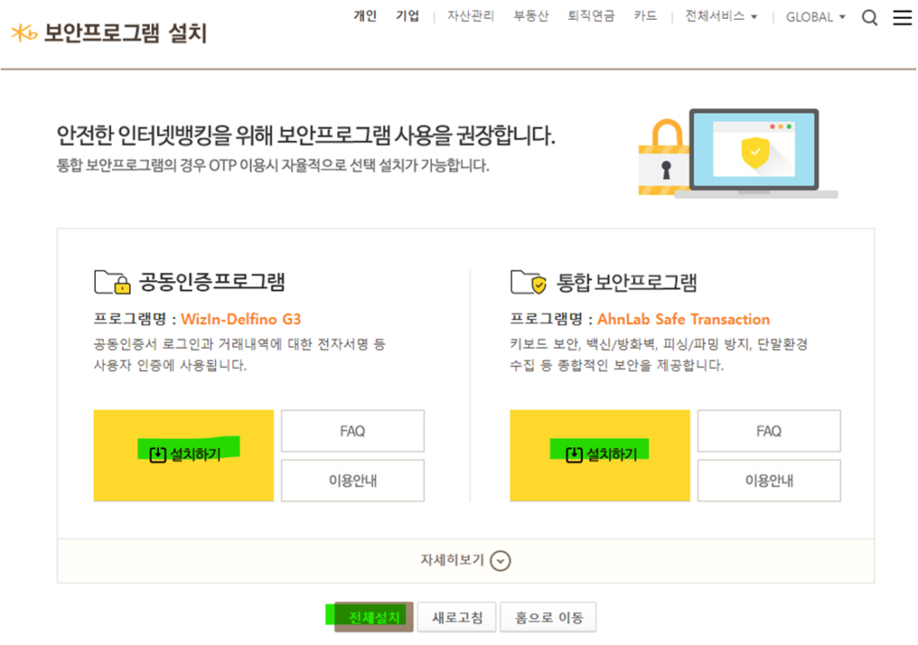Click the 통합 보안프로그램 folder shield icon
This screenshot has width=918, height=645.
(528, 282)
